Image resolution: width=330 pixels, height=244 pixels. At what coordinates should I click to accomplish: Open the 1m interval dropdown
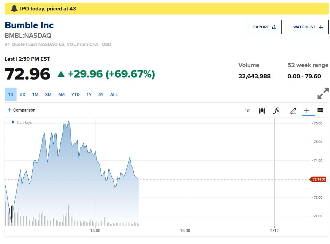tap(248, 111)
